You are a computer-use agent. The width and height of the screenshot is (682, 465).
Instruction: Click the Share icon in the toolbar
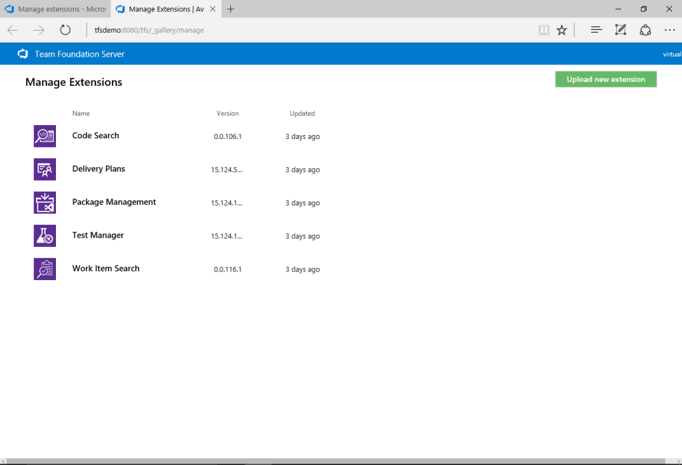tap(645, 29)
